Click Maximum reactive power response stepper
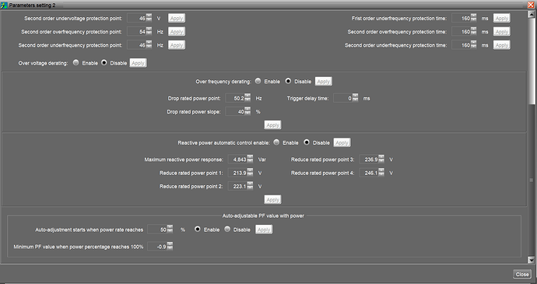The image size is (537, 284). pyautogui.click(x=250, y=160)
